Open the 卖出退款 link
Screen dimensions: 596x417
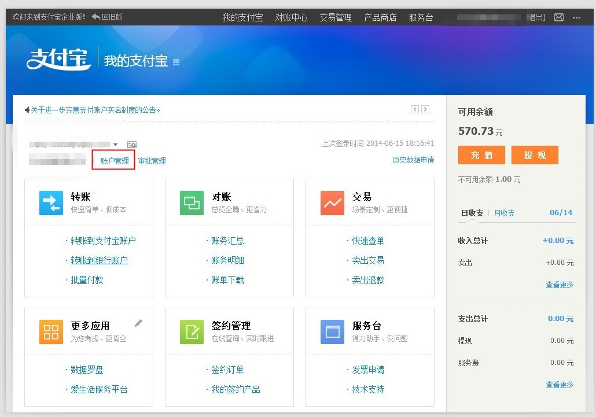click(x=369, y=281)
